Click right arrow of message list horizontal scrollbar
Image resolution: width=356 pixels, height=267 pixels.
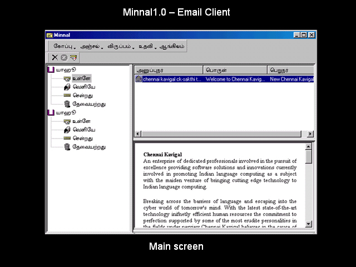[x=310, y=134]
